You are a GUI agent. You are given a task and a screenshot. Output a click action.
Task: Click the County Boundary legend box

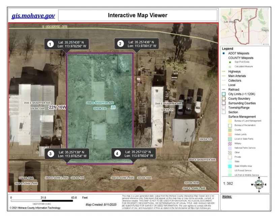pos(224,99)
